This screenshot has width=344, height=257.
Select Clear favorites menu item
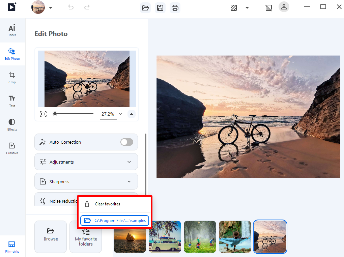click(115, 204)
